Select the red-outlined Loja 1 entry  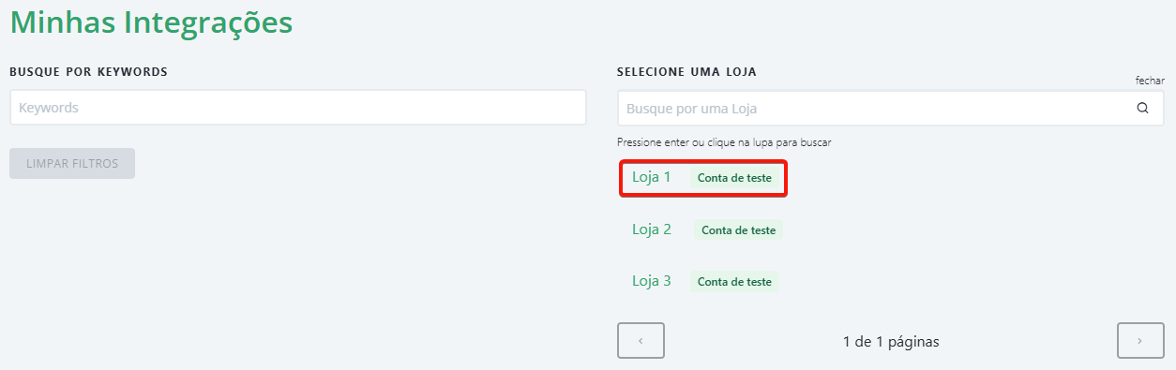(703, 178)
